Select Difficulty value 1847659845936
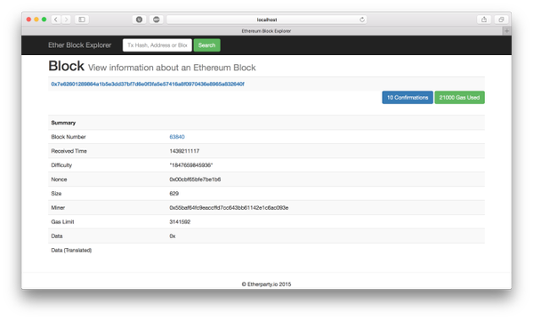 point(190,165)
